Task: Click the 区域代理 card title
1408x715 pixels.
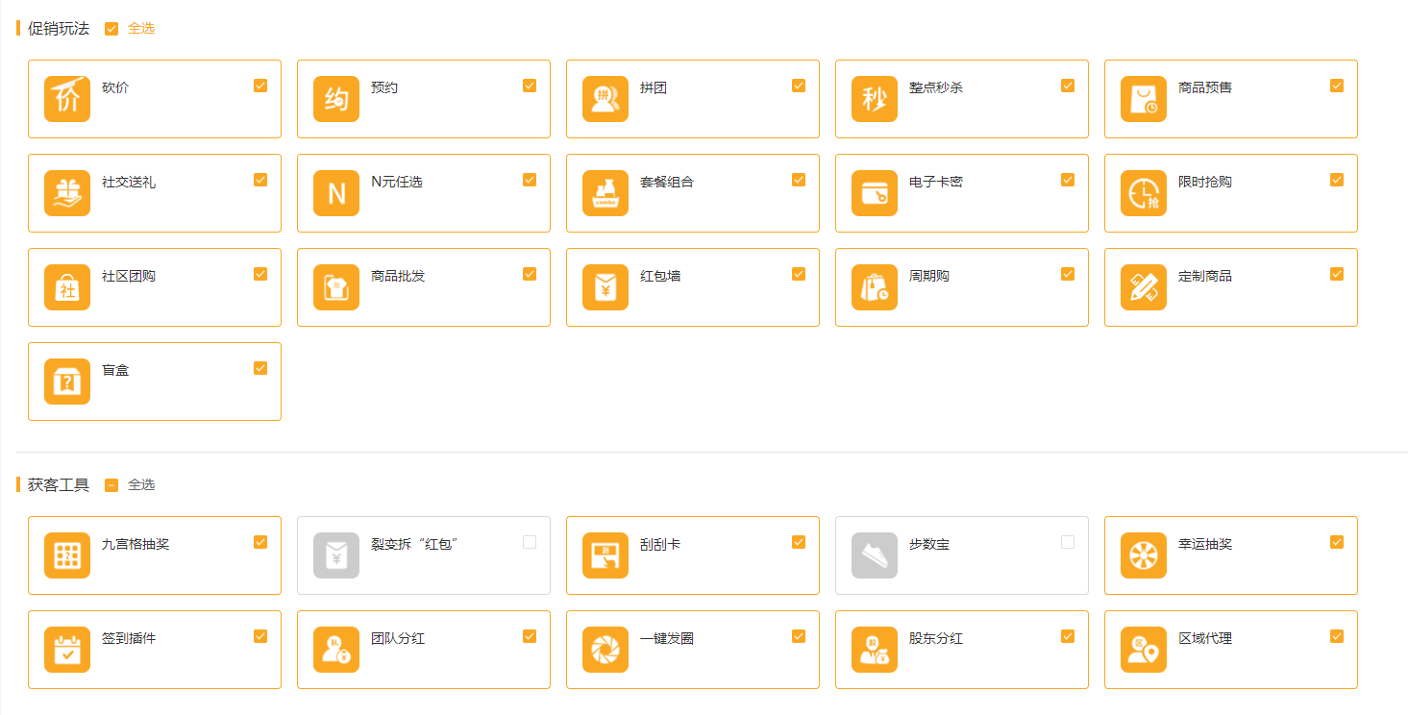Action: [x=1205, y=638]
